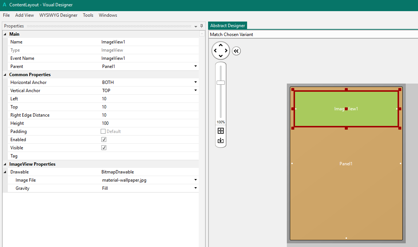The height and width of the screenshot is (247, 418).
Task: Open the Add View menu
Action: (x=25, y=15)
